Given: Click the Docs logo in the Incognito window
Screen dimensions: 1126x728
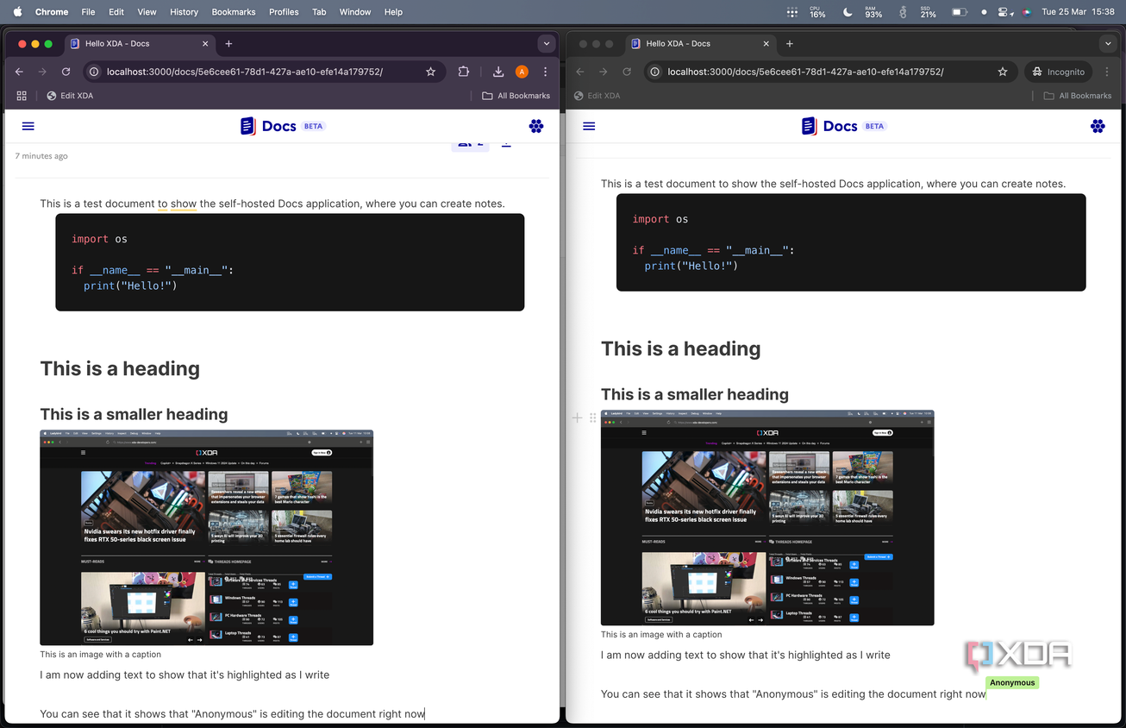Looking at the screenshot, I should 844,126.
